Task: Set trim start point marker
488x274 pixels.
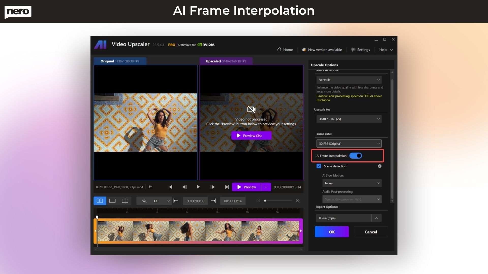Action: tap(176, 201)
